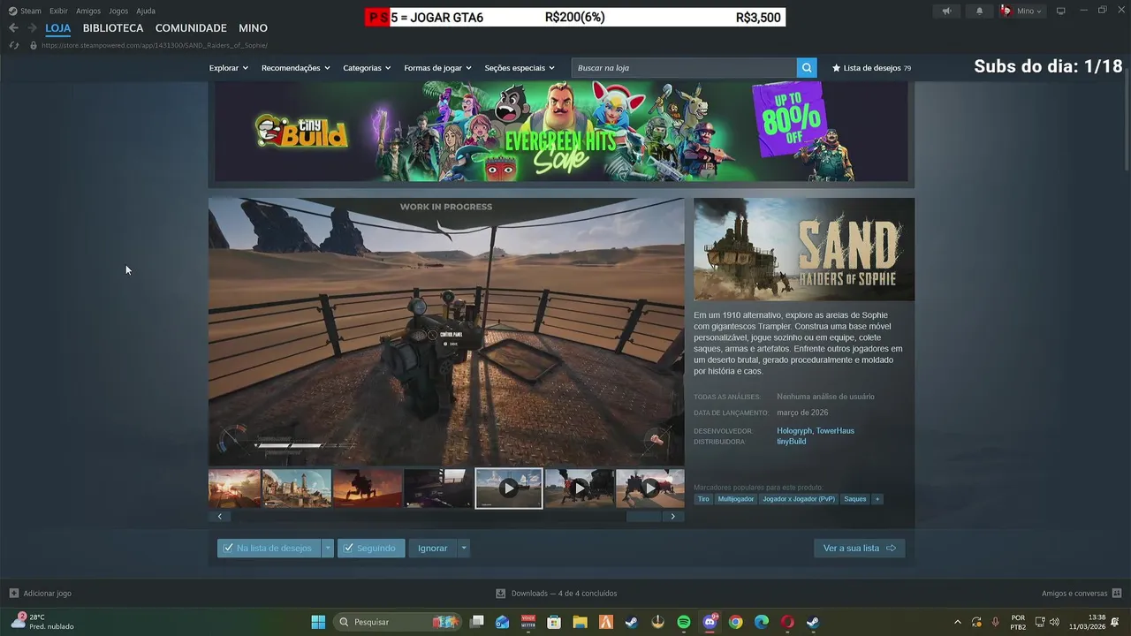Show hidden system tray icons
The height and width of the screenshot is (636, 1131).
[x=958, y=622]
